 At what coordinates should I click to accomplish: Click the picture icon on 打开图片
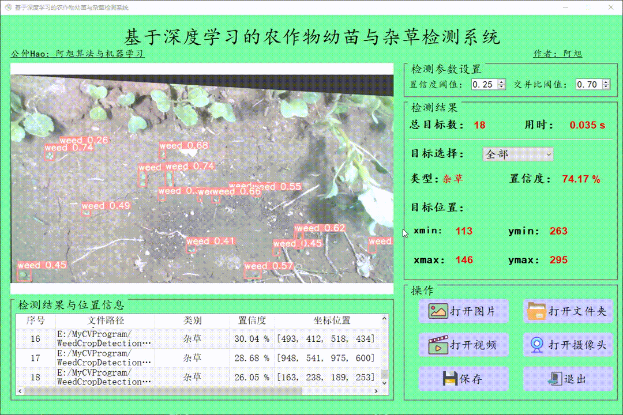438,311
